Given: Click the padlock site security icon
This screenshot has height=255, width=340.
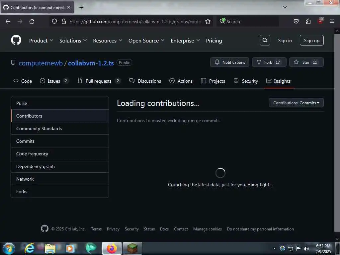Looking at the screenshot, I should click(63, 21).
